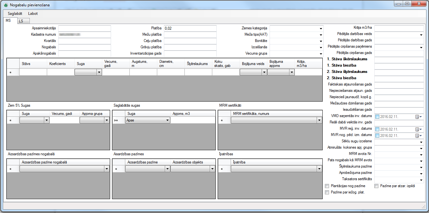Image resolution: width=429 pixels, height=213 pixels.
Task: Click the Apsaimniekotājs text field
Action: click(84, 28)
